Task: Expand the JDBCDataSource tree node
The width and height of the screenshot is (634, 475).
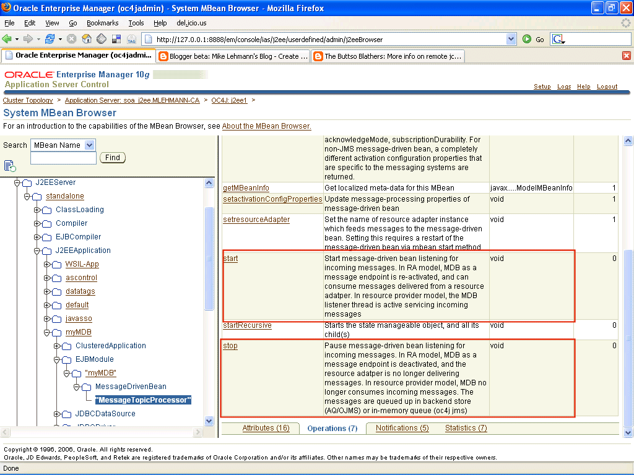Action: 57,414
